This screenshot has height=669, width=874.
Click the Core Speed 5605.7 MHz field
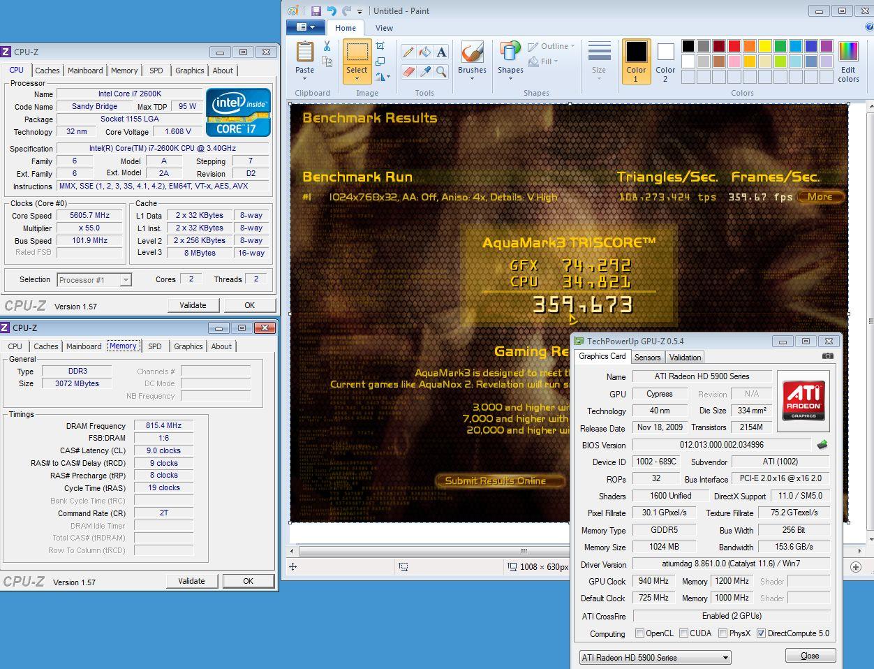pyautogui.click(x=89, y=216)
